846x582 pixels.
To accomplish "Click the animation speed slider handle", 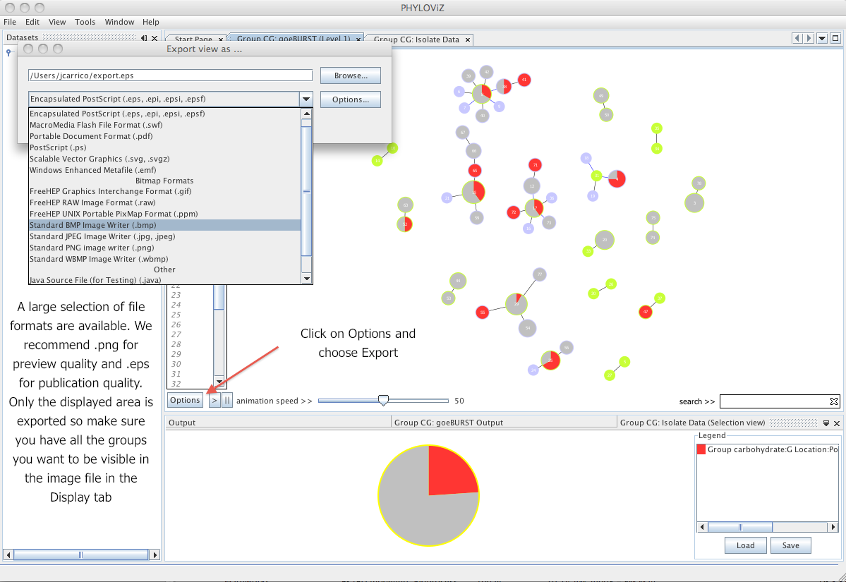I will [x=383, y=400].
